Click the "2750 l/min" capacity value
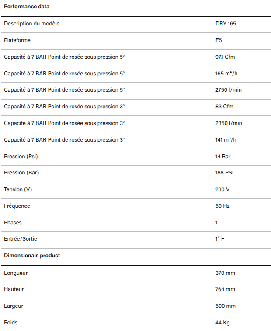 pyautogui.click(x=228, y=90)
